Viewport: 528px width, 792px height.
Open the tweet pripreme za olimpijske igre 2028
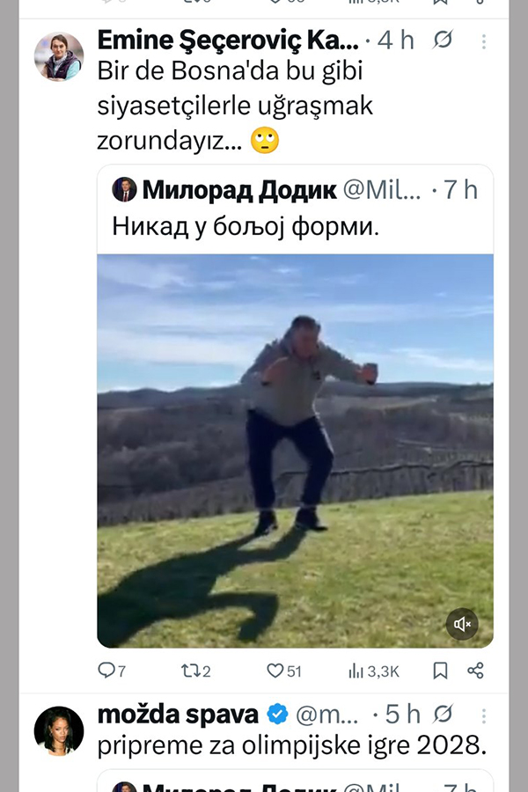click(292, 745)
